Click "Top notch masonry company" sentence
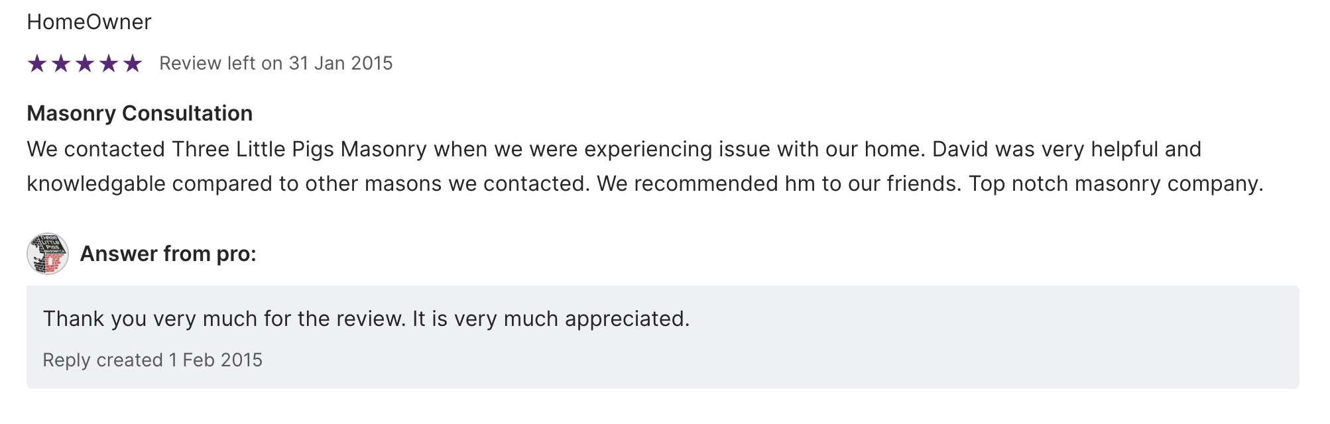The width and height of the screenshot is (1330, 424). 1115,184
